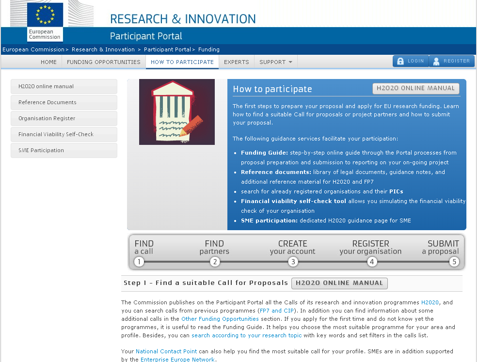Open Organisation Register in sidebar
This screenshot has height=362, width=479.
coord(64,118)
